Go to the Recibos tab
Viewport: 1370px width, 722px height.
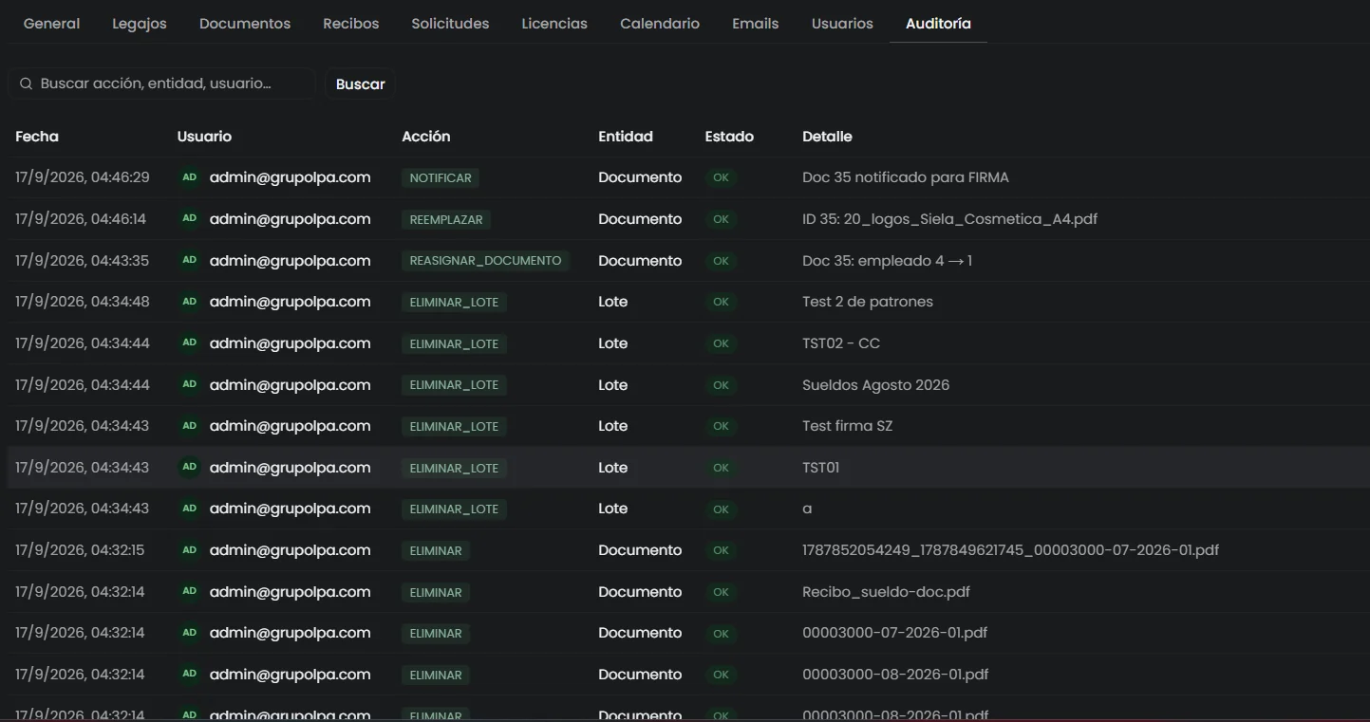pos(351,24)
